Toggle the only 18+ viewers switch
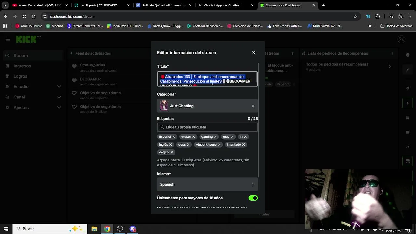 (253, 198)
